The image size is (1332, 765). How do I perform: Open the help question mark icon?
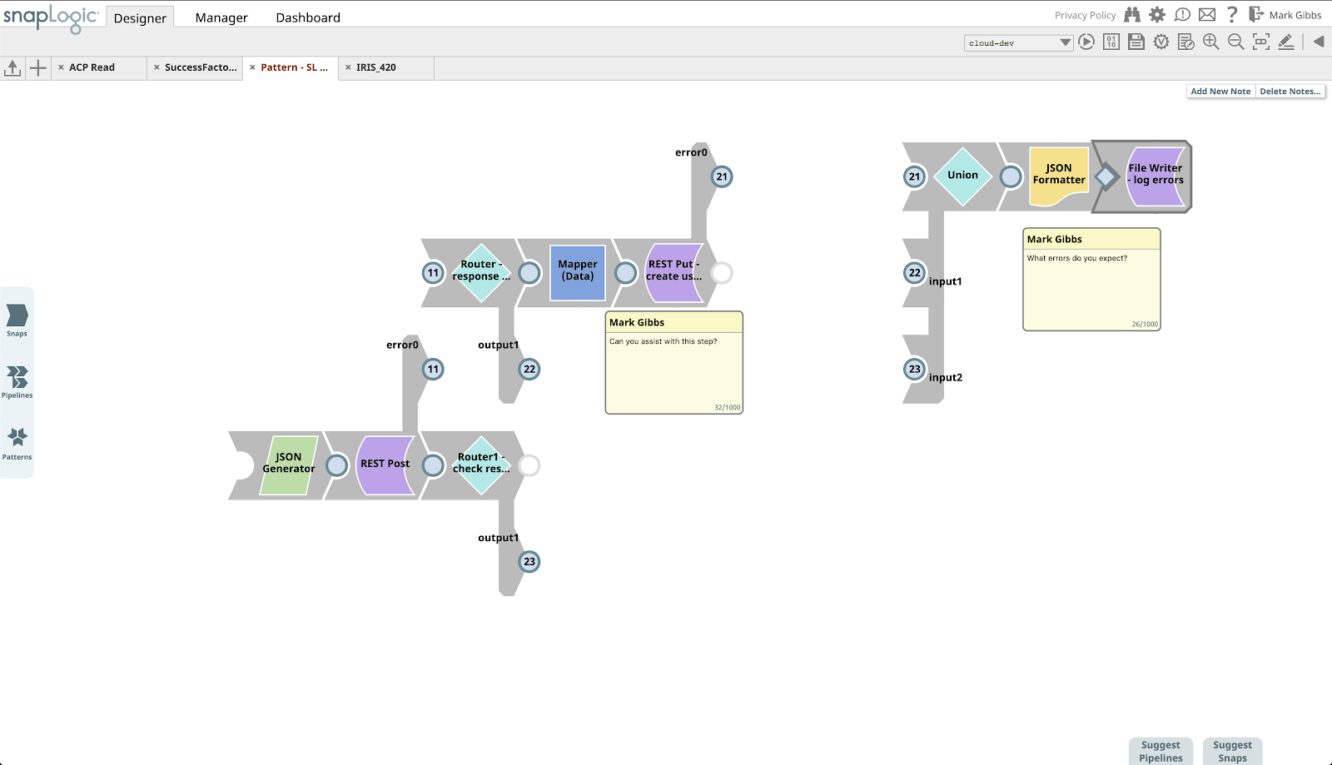tap(1232, 15)
